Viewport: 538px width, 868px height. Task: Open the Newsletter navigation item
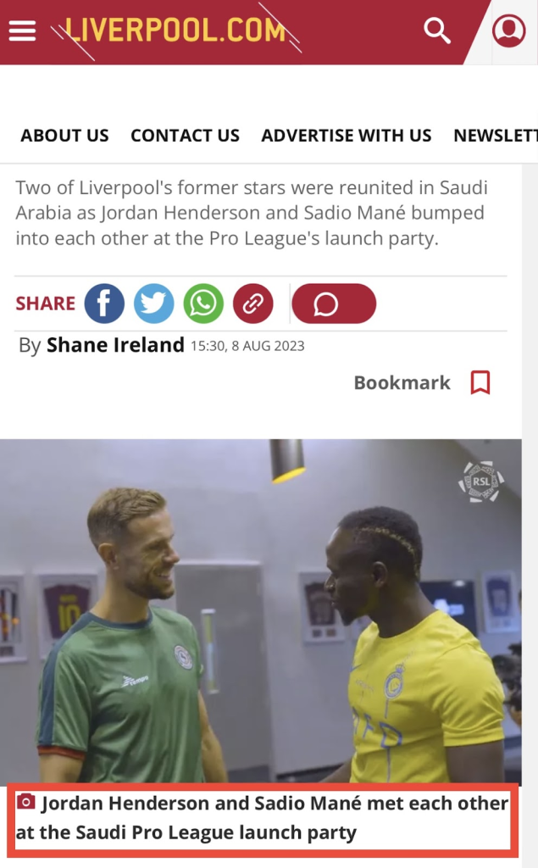(496, 136)
